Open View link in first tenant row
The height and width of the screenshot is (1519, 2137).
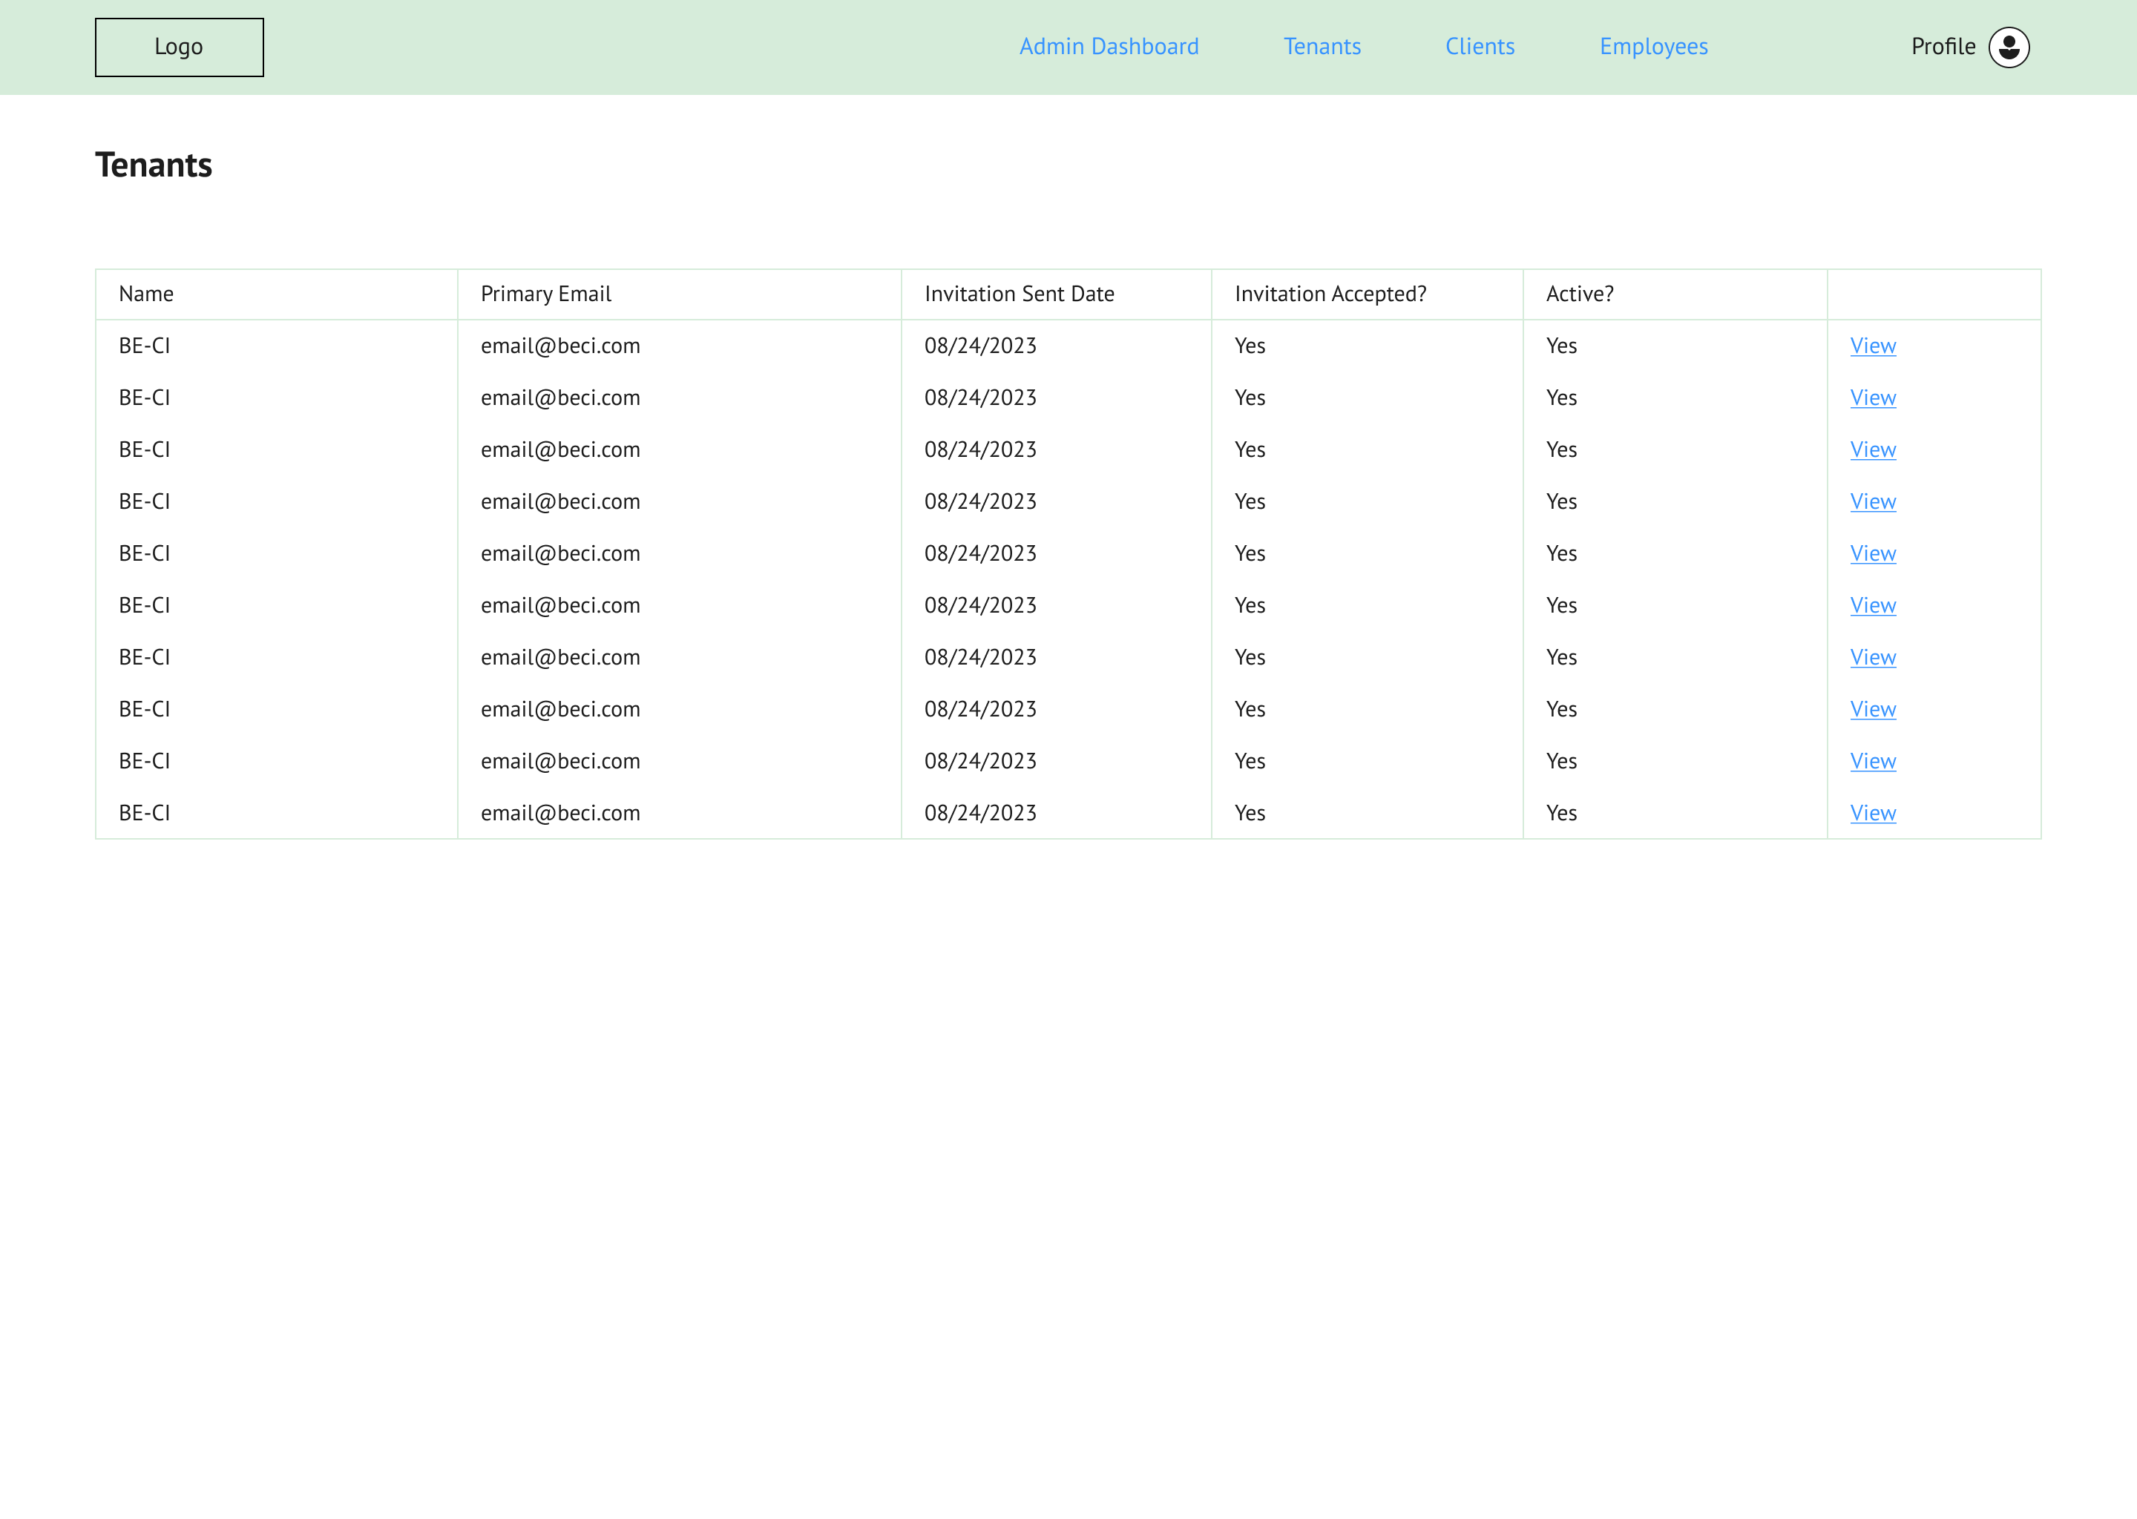[1872, 346]
